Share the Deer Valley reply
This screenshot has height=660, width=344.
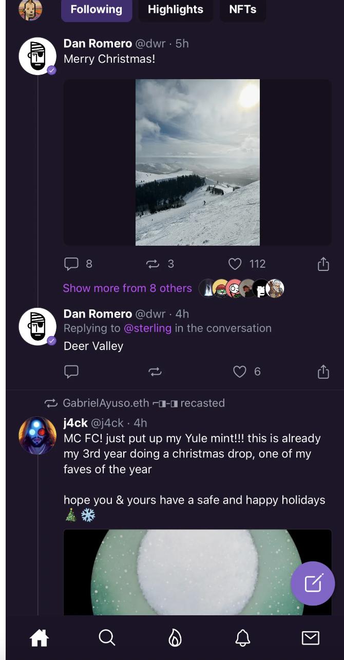323,371
